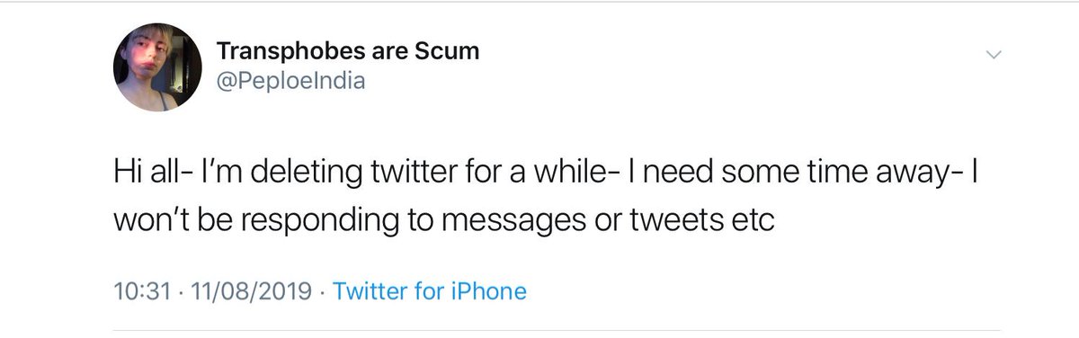This screenshot has height=338, width=1079.
Task: Click the Twitter for iPhone source link
Action: 430,291
